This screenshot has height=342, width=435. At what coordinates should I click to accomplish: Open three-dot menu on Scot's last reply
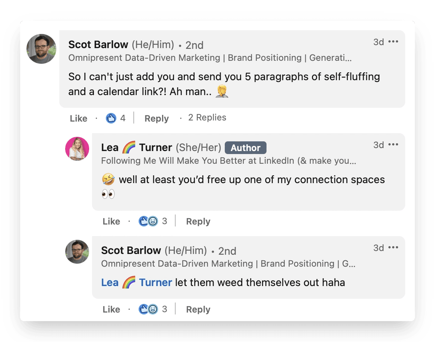(x=393, y=248)
